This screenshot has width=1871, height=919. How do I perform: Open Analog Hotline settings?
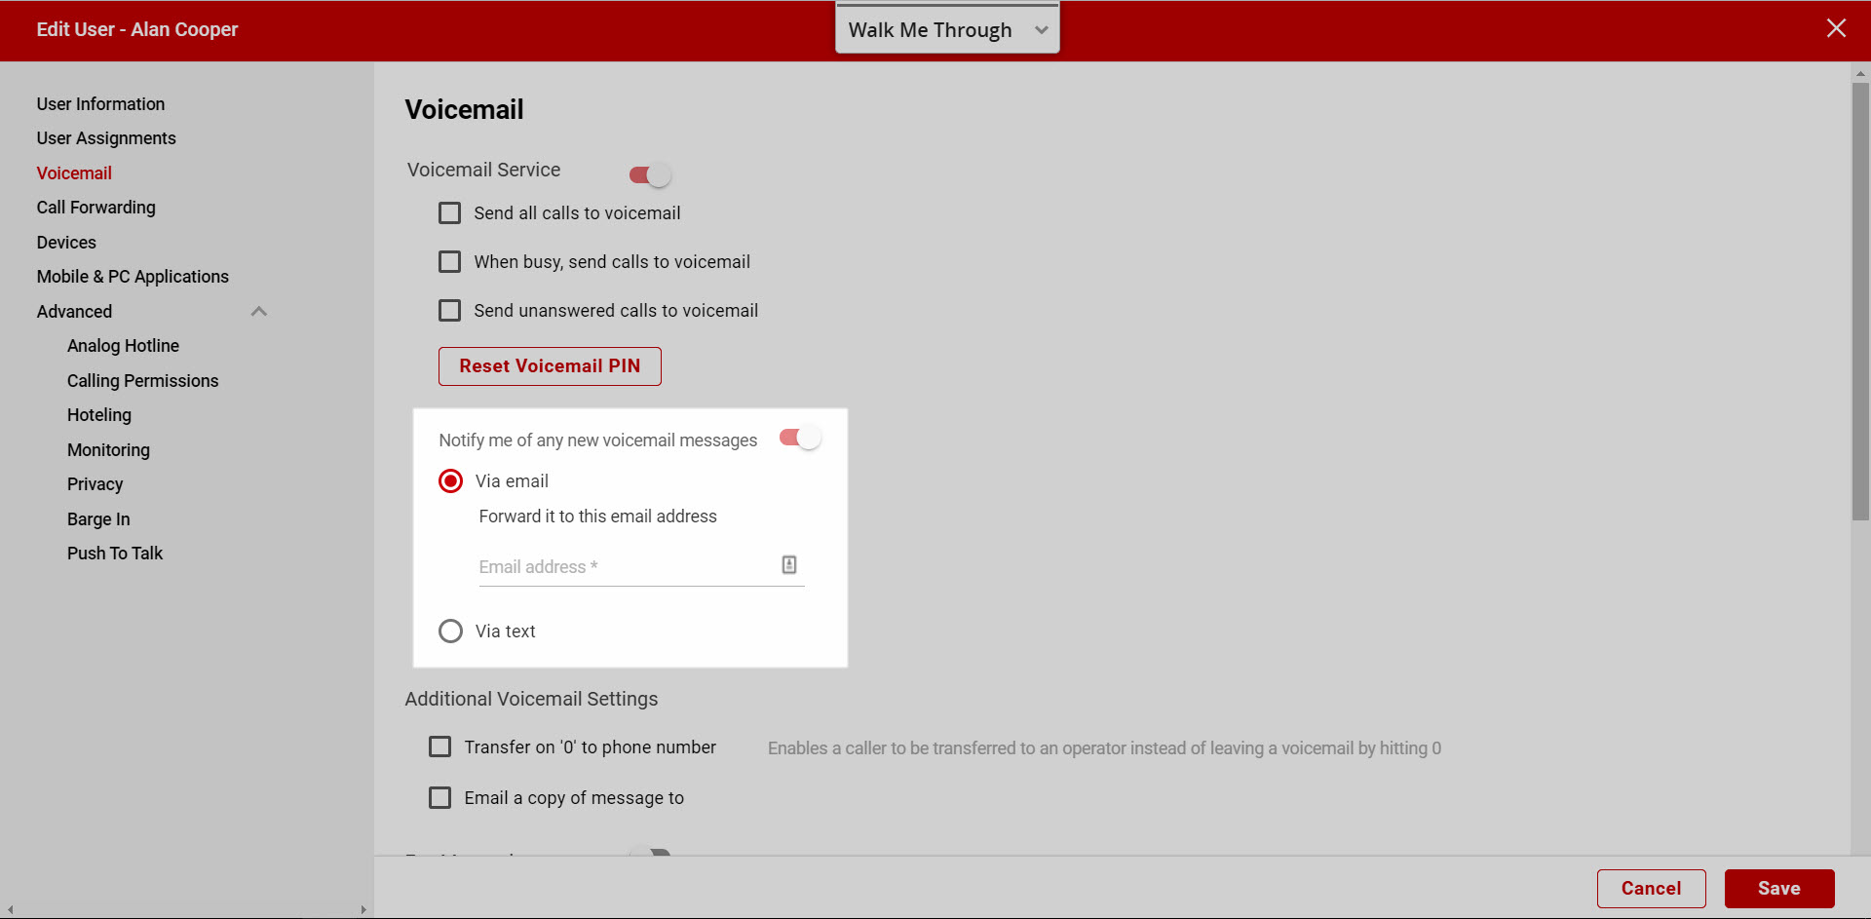tap(123, 346)
